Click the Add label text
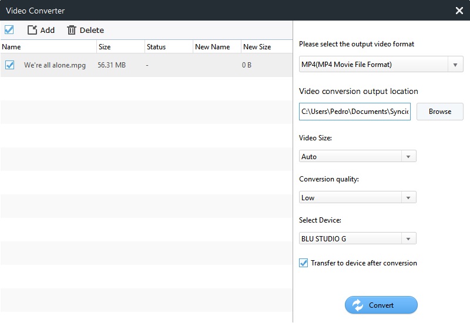This screenshot has width=470, height=323. tap(48, 31)
